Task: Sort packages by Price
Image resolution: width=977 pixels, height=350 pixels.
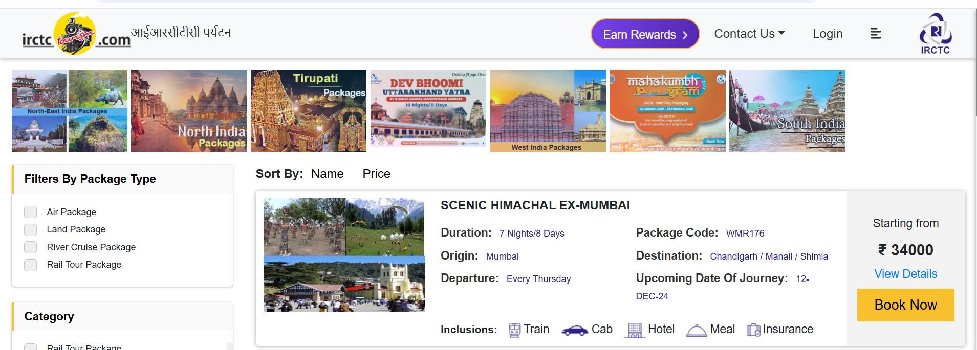Action: point(376,174)
